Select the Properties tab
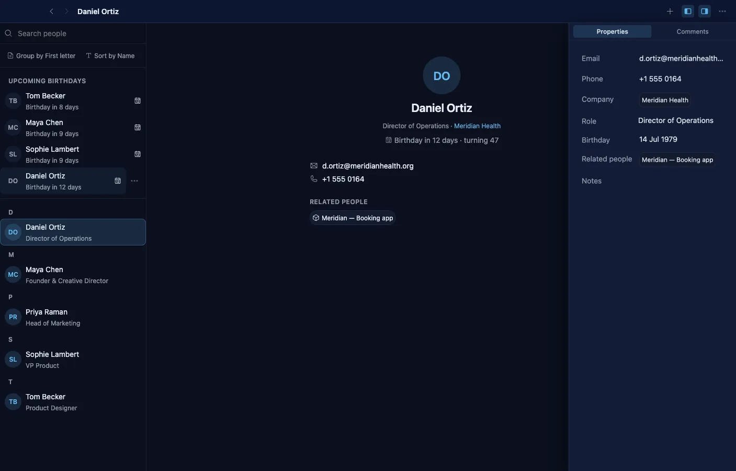The height and width of the screenshot is (471, 736). coord(612,31)
